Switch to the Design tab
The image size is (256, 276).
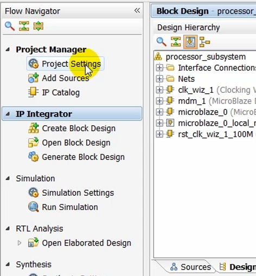237,267
